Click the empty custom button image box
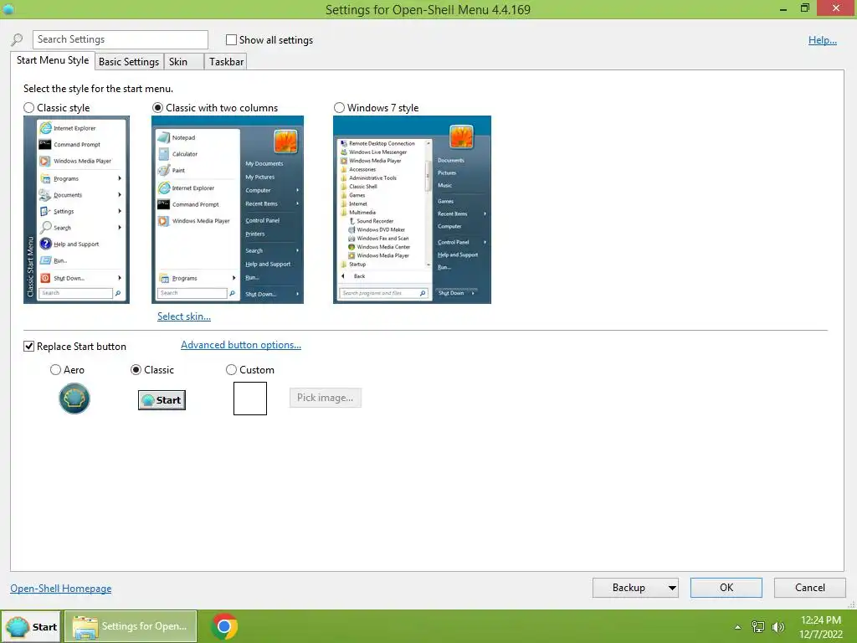Screen dimensions: 857x643 (249, 399)
